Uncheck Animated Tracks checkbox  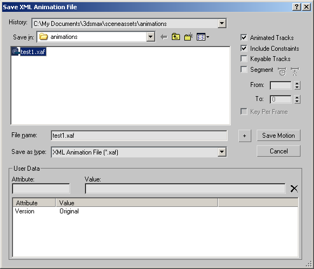click(244, 37)
